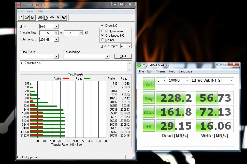
Task: Print results with the printer icon
Action: pos(40,18)
